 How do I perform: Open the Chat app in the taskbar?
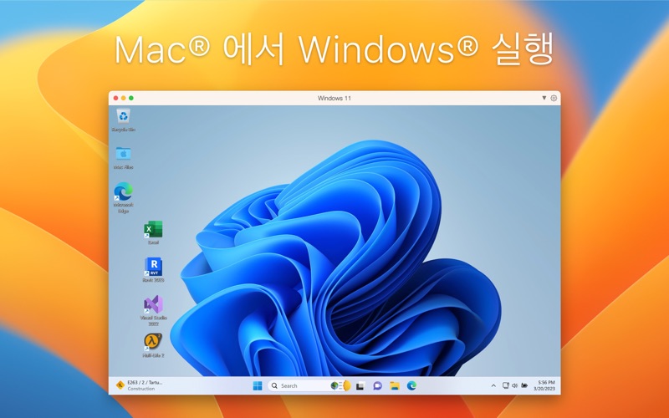377,386
